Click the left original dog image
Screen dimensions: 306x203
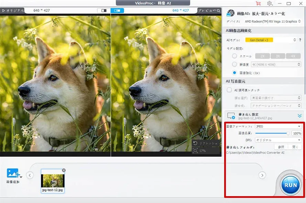pyautogui.click(x=55, y=84)
